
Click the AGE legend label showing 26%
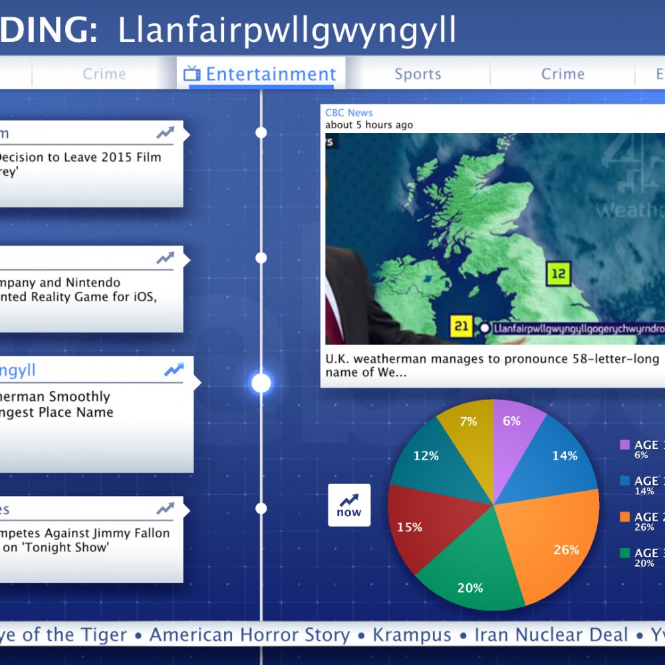tap(649, 521)
